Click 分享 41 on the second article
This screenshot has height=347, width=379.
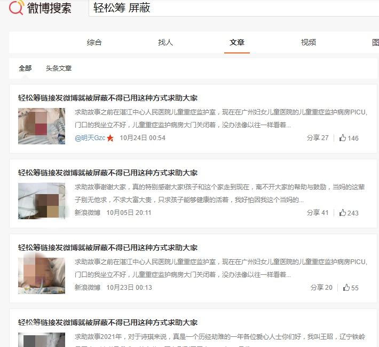click(x=318, y=213)
